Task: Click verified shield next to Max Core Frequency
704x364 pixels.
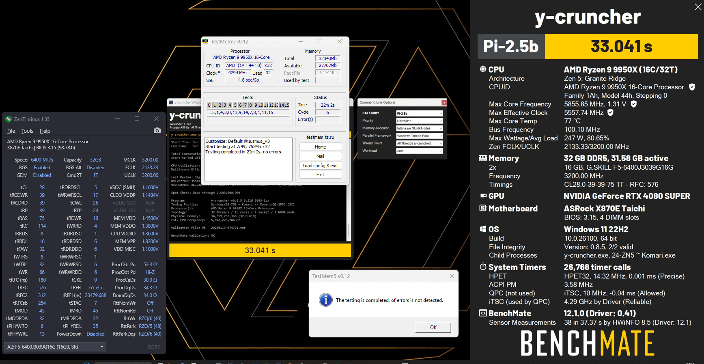Action: tap(634, 104)
